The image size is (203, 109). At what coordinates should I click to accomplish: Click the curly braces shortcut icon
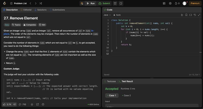coord(191,15)
